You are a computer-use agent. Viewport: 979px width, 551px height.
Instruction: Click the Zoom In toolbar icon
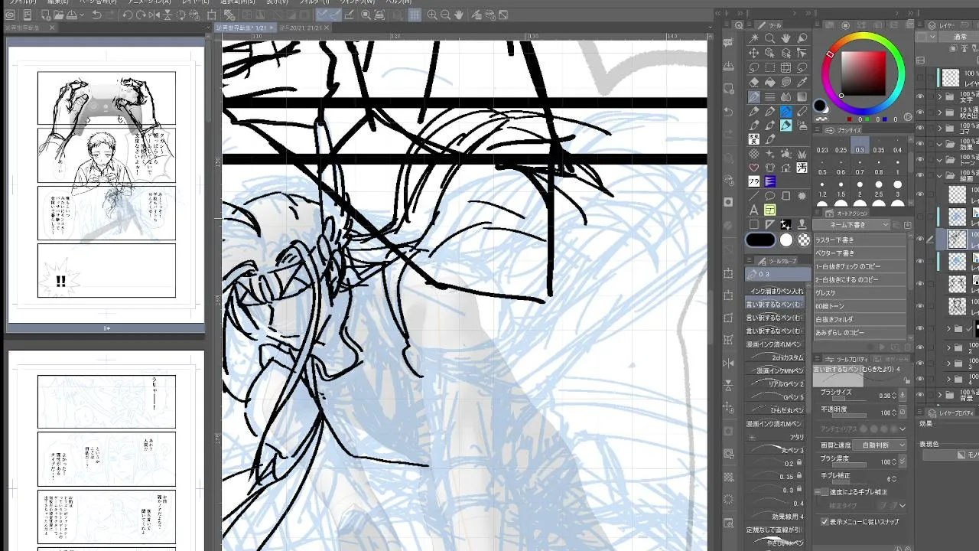click(432, 15)
